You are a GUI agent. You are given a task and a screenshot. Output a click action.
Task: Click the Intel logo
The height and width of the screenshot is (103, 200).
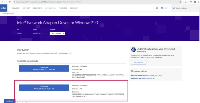point(4,8)
